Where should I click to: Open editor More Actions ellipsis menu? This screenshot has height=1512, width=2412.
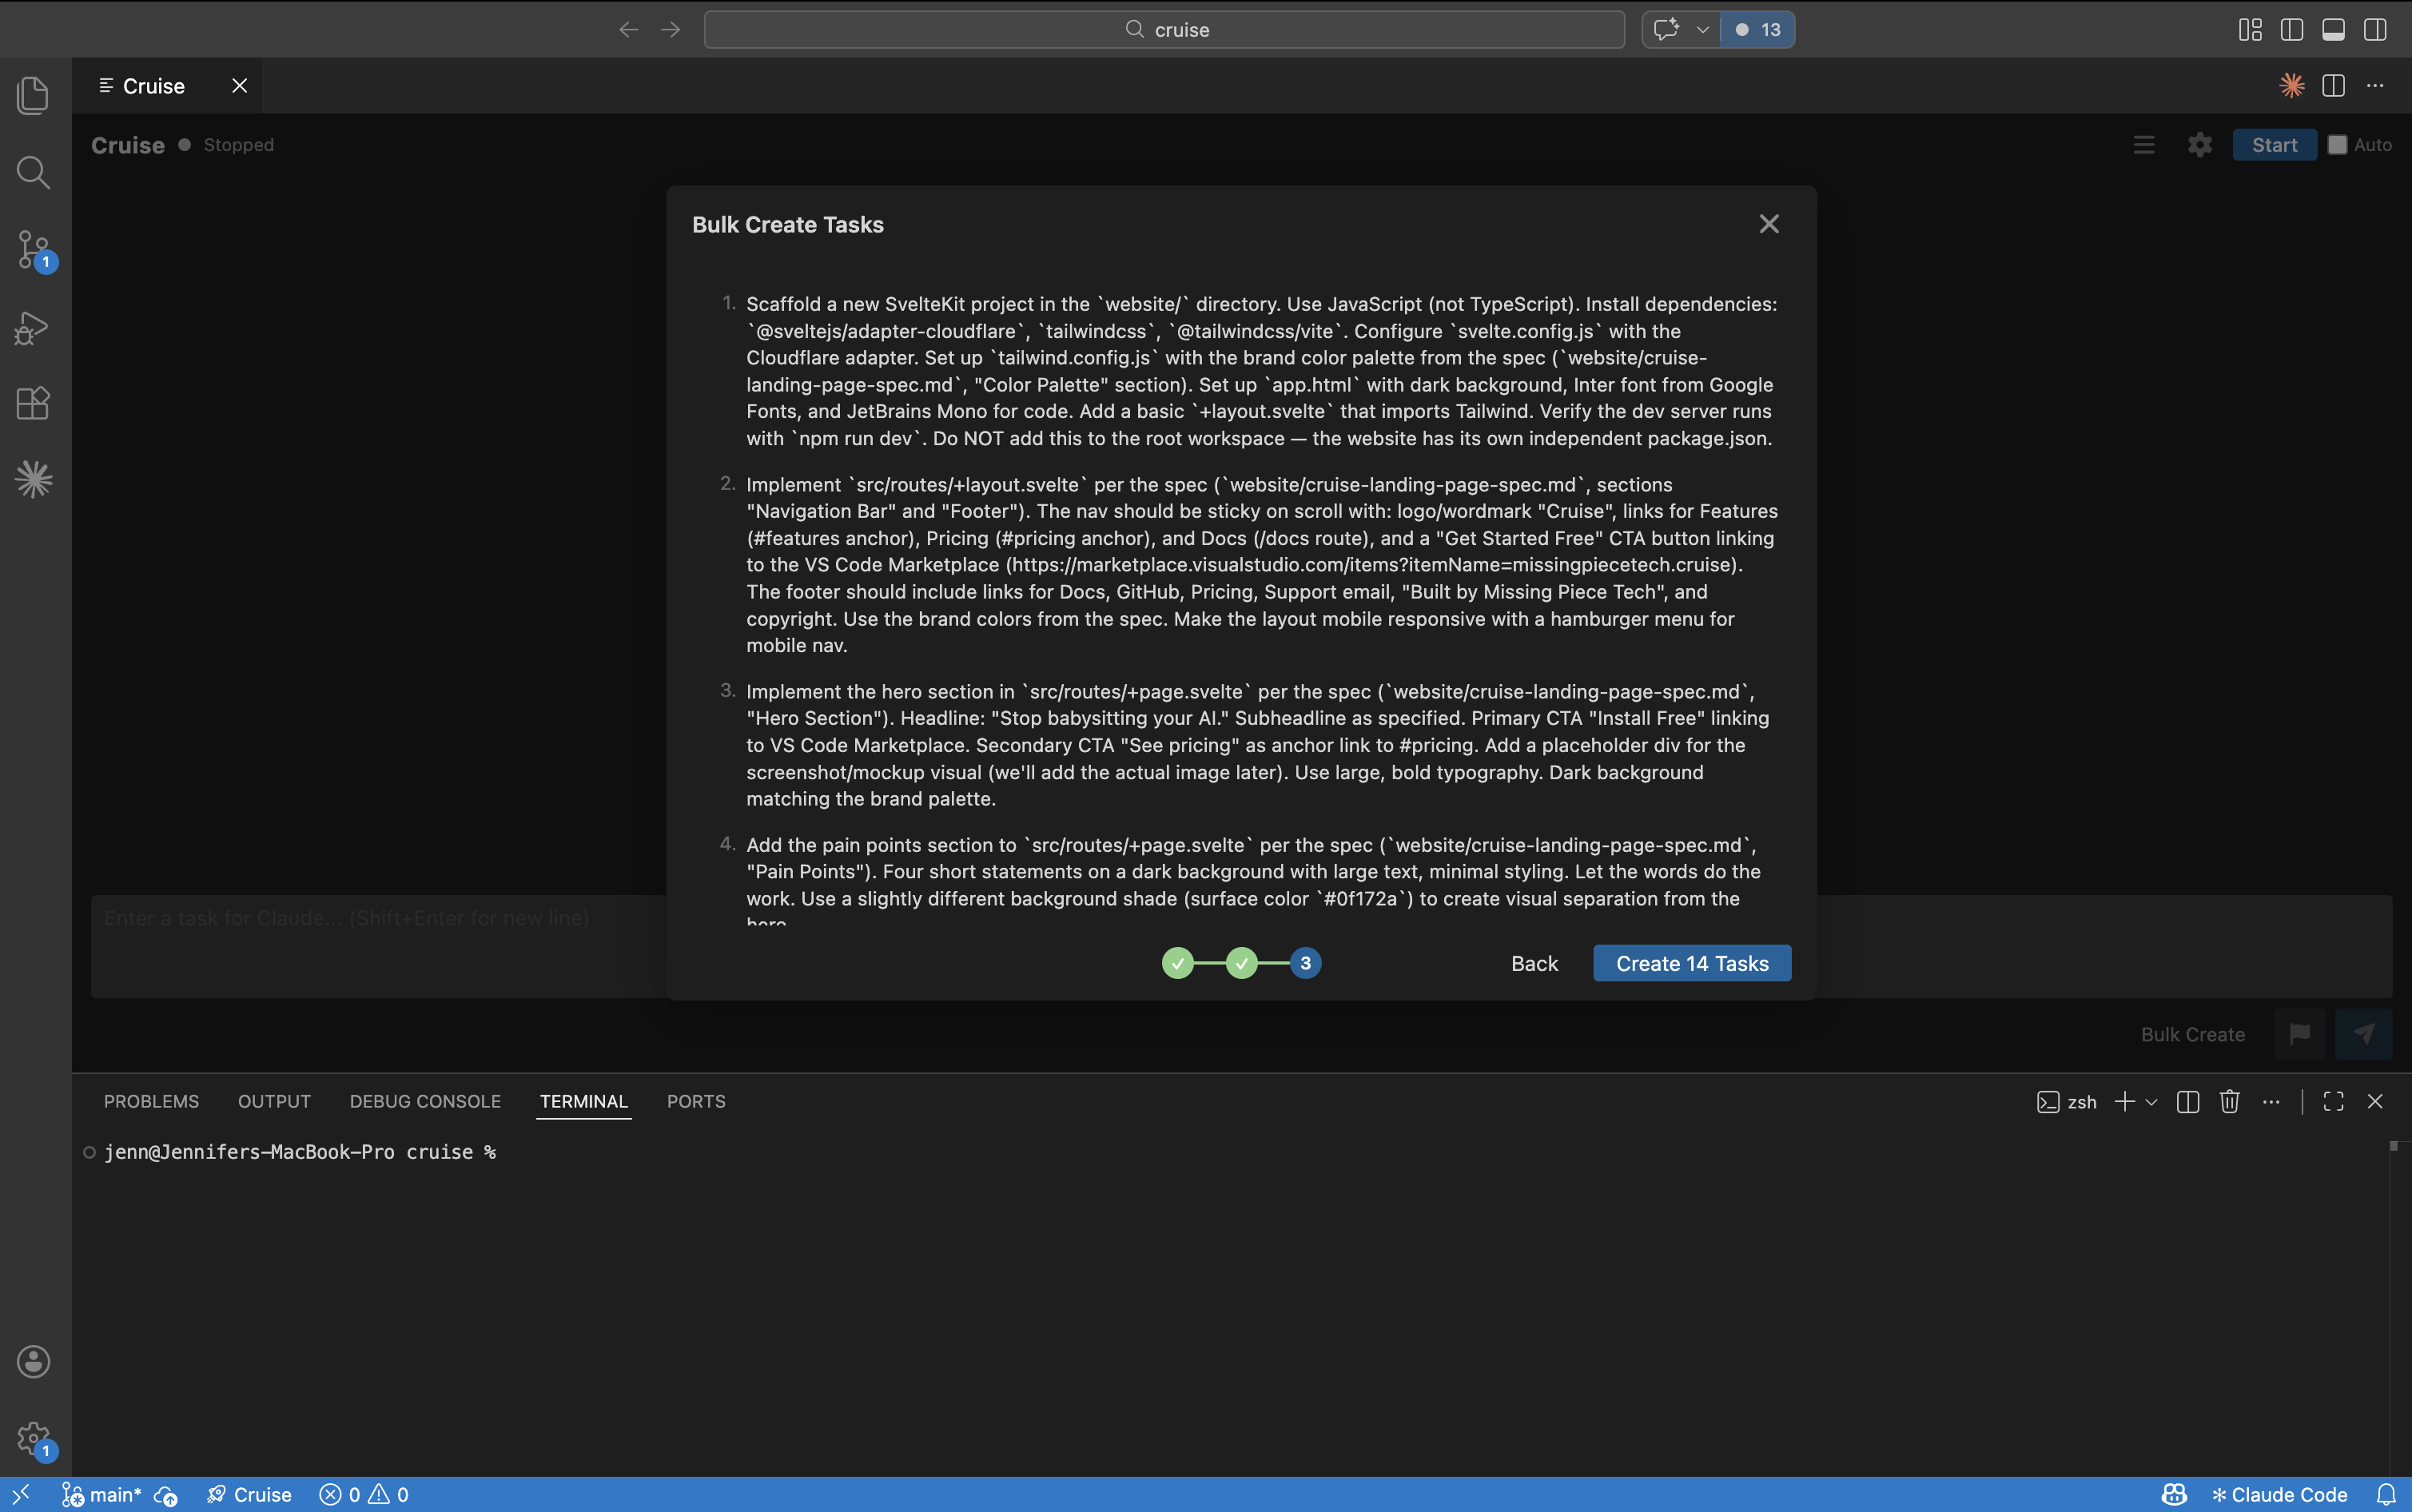pyautogui.click(x=2375, y=86)
